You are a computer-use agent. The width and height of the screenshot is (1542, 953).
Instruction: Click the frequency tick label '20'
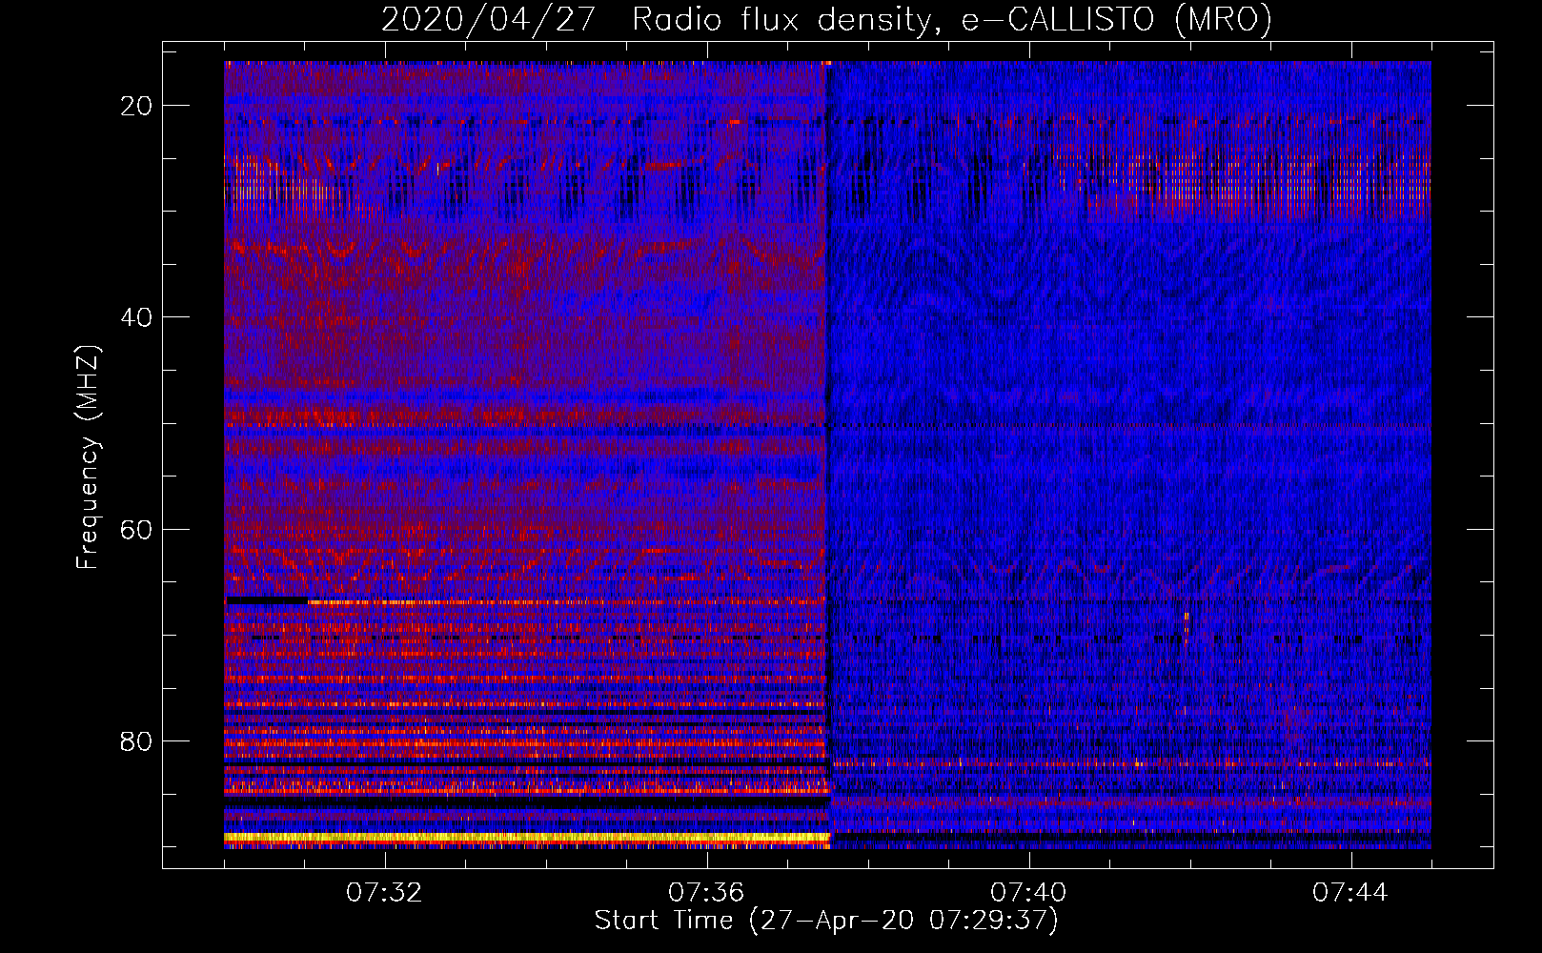point(137,106)
